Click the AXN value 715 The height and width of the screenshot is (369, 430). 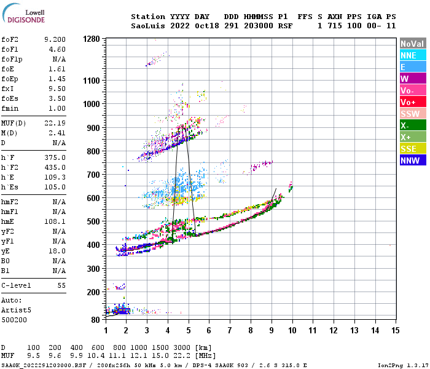pos(335,26)
